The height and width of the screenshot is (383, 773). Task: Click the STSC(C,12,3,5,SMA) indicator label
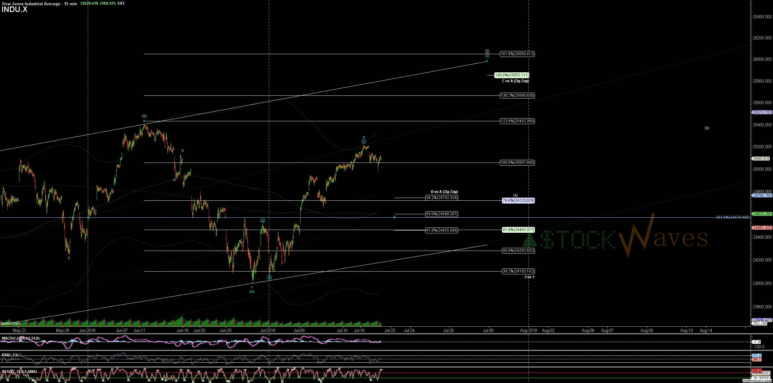[x=19, y=372]
